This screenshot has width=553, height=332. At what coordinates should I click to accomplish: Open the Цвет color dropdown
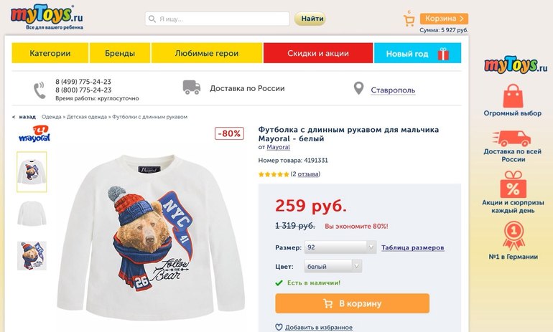[333, 266]
